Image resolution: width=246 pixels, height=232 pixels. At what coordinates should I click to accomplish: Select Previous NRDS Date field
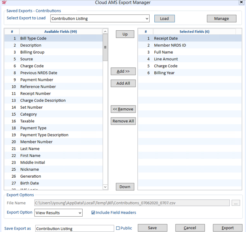[53, 73]
